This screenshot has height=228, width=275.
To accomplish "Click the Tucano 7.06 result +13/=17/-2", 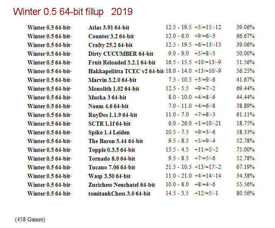I will tap(208, 167).
